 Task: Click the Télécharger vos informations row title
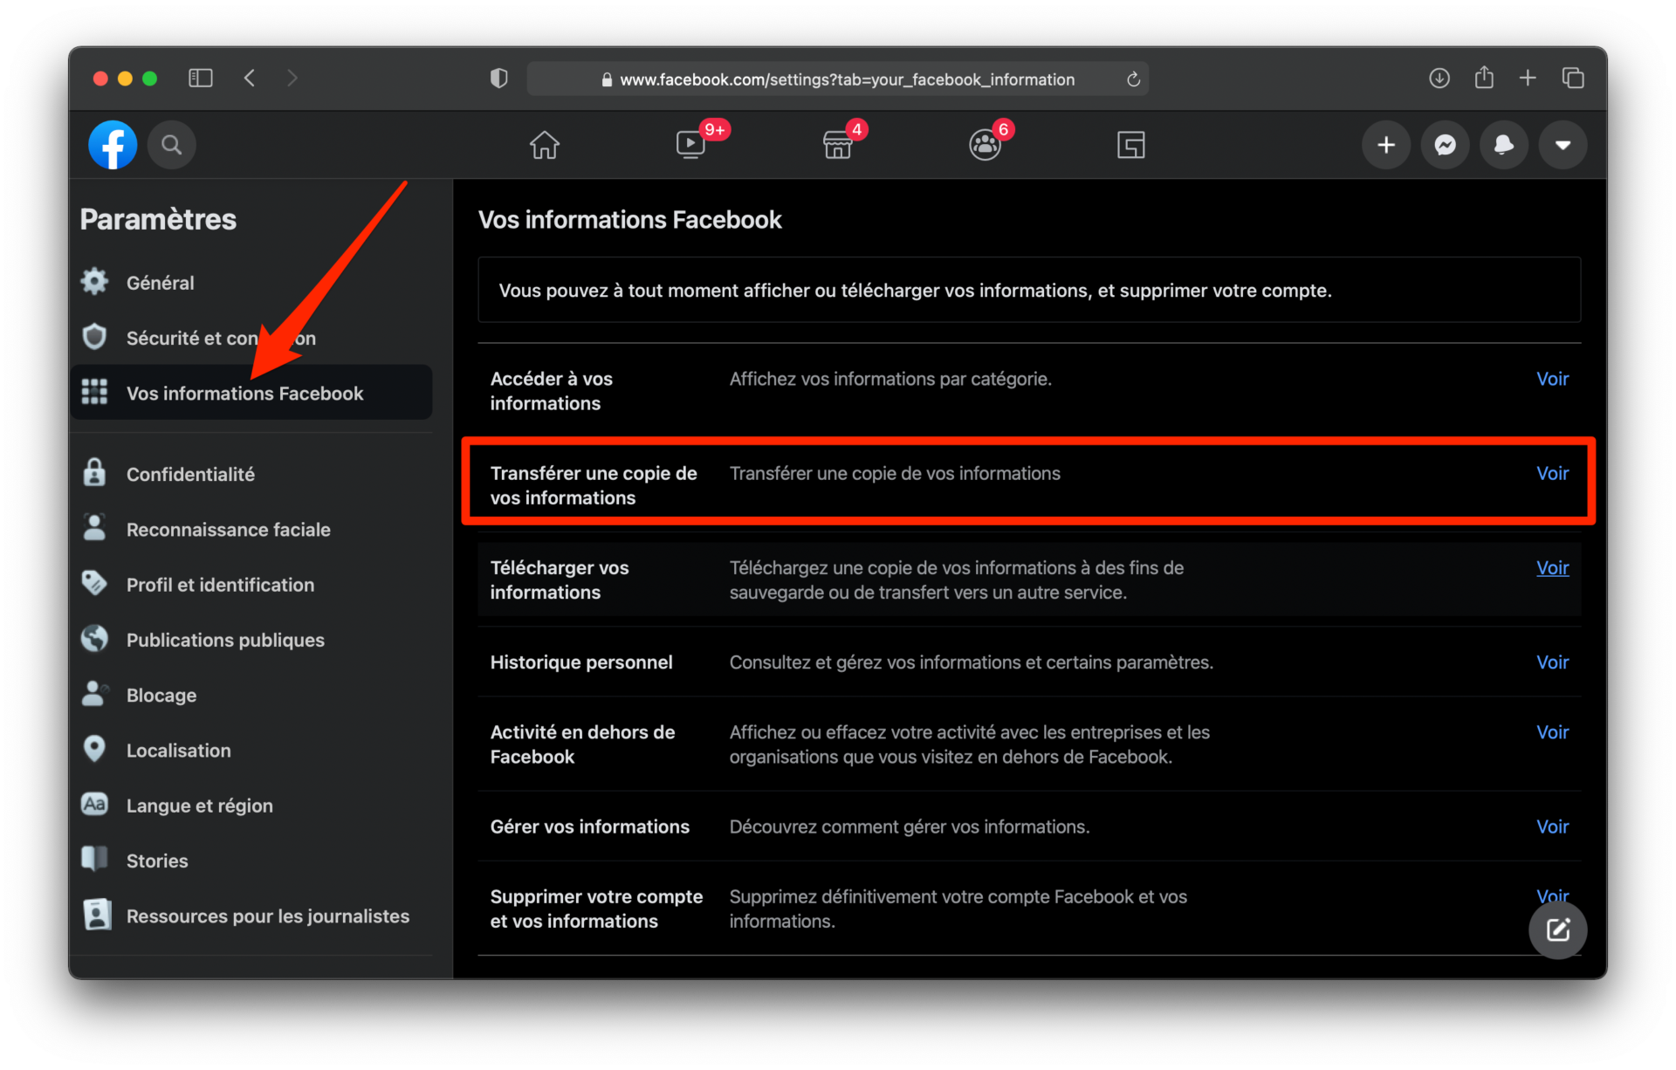pyautogui.click(x=560, y=580)
